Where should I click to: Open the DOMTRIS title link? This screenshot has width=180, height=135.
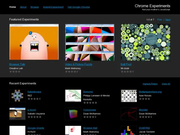coord(144,128)
